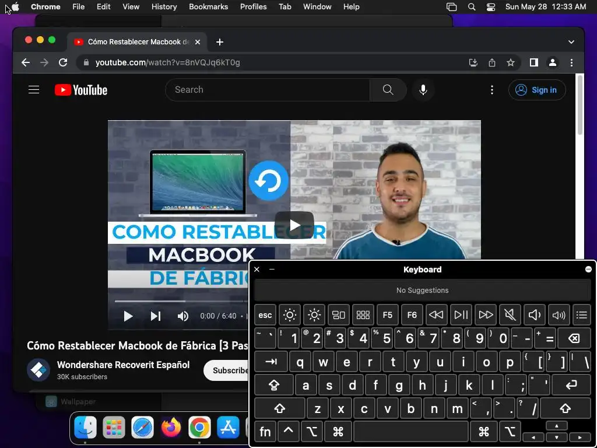
Task: Skip to the next video
Action: (155, 316)
